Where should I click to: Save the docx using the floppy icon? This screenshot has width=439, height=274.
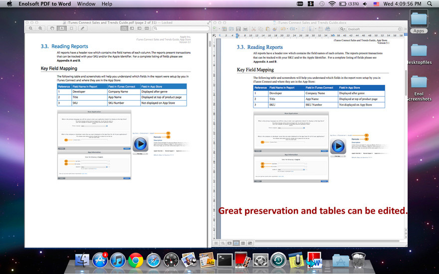[x=238, y=29]
